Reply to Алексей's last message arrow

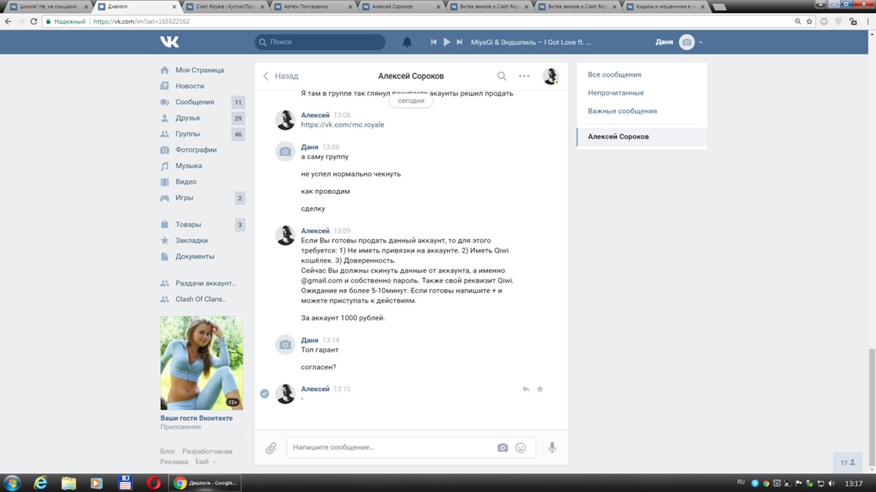pos(526,389)
